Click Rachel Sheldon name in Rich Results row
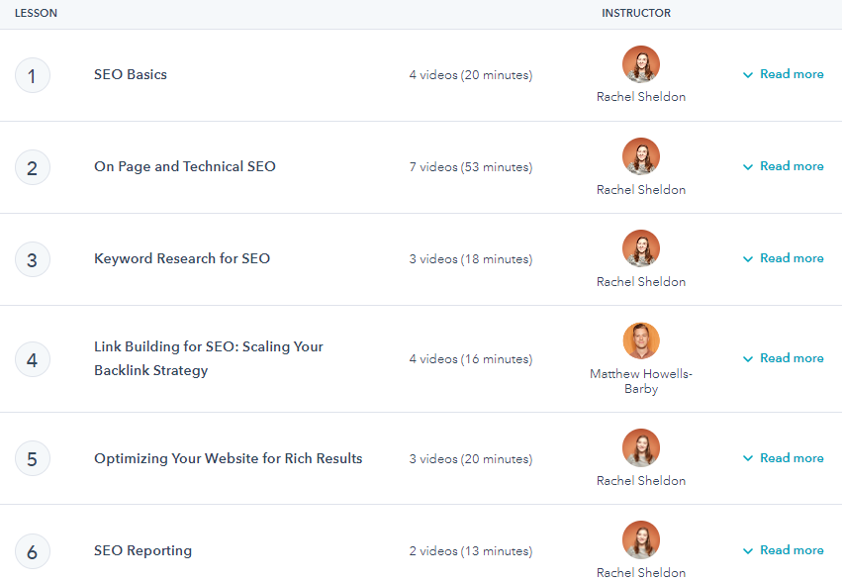 [641, 480]
